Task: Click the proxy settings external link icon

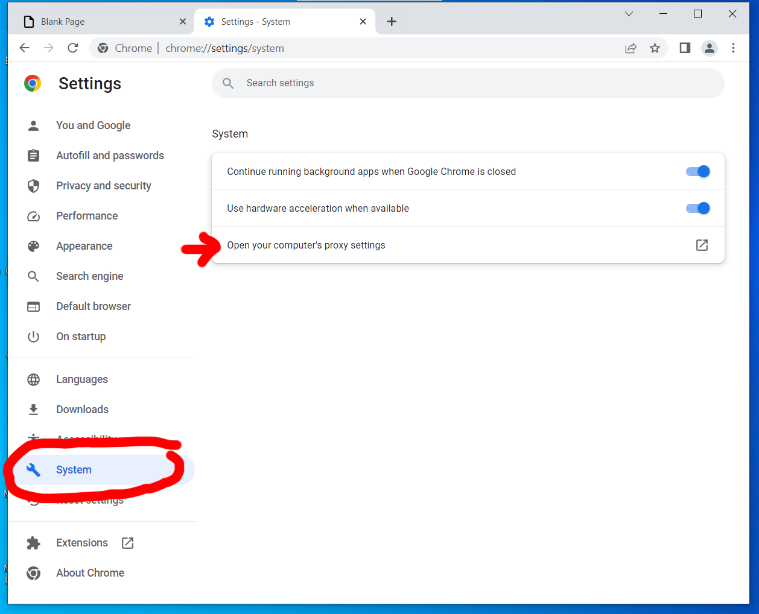Action: click(x=702, y=245)
